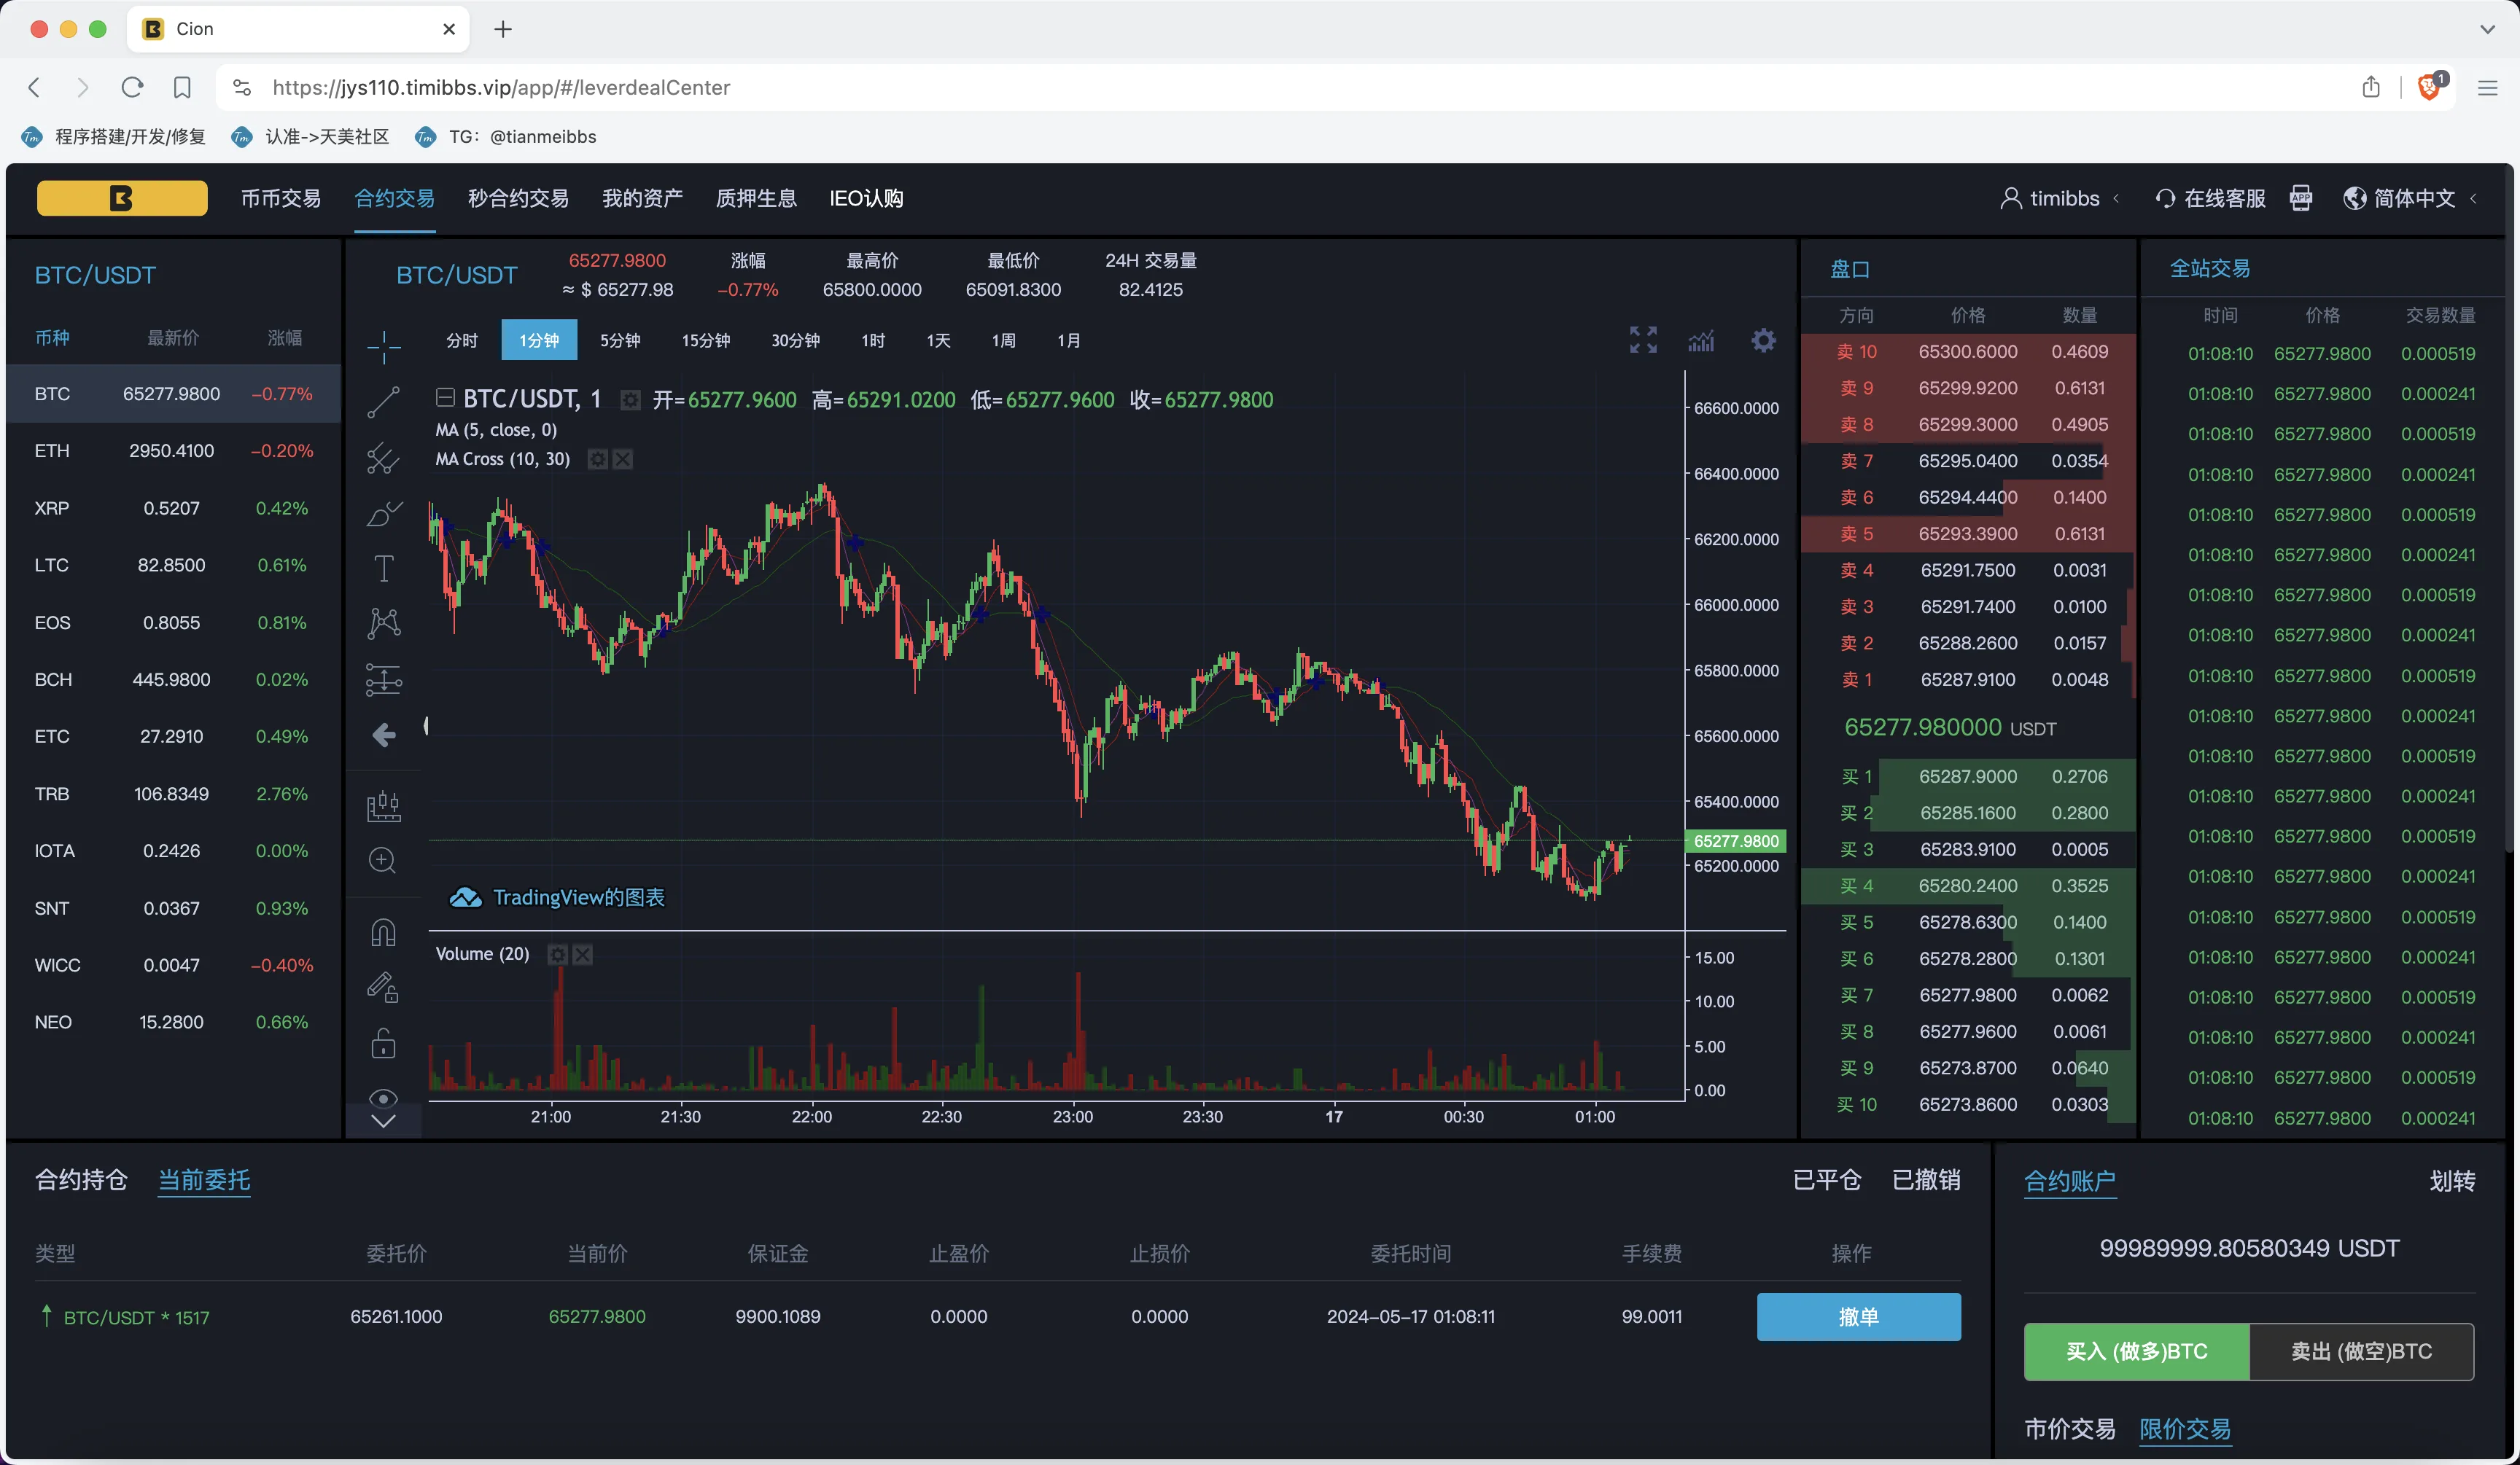Expand the timibbs user account menu
Screen dimensions: 2520x1465
pyautogui.click(x=2062, y=198)
